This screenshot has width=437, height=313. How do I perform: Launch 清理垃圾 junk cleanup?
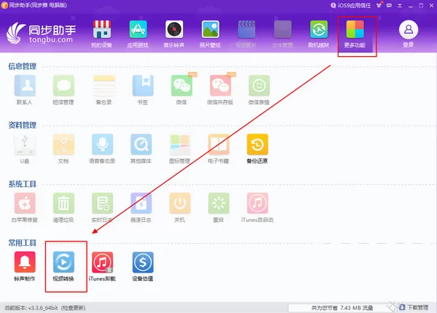click(63, 208)
